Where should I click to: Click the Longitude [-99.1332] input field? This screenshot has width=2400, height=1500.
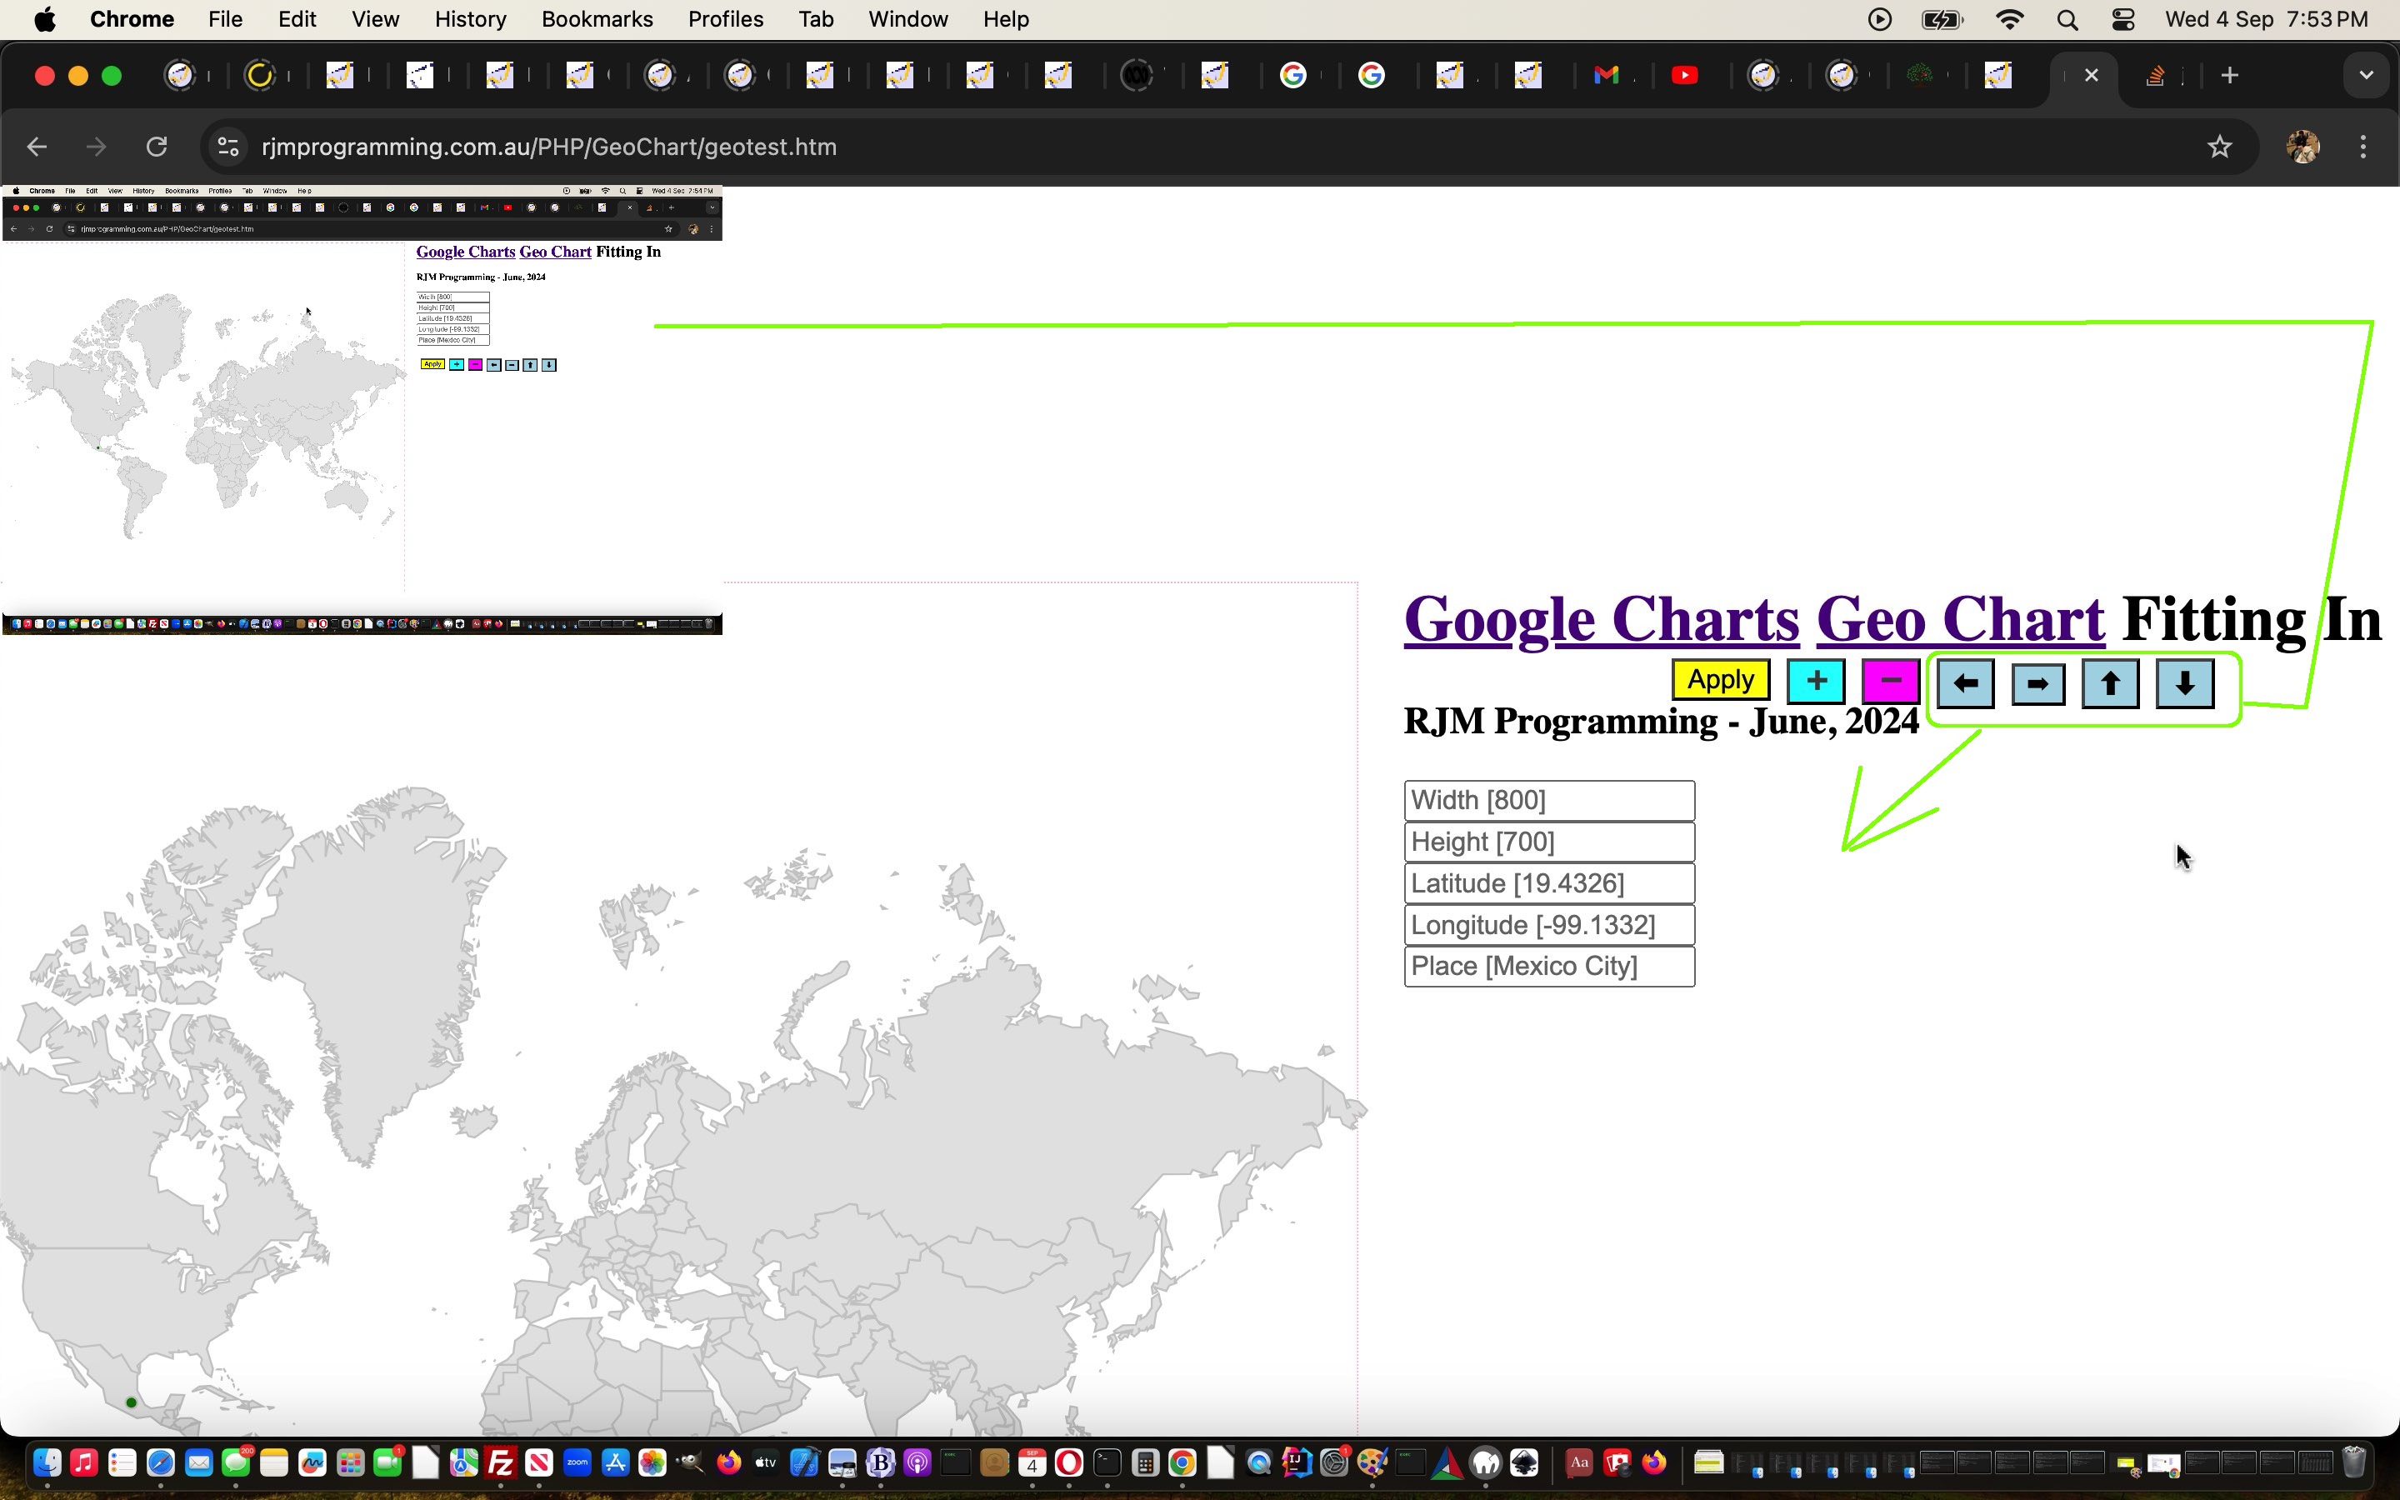pyautogui.click(x=1549, y=926)
